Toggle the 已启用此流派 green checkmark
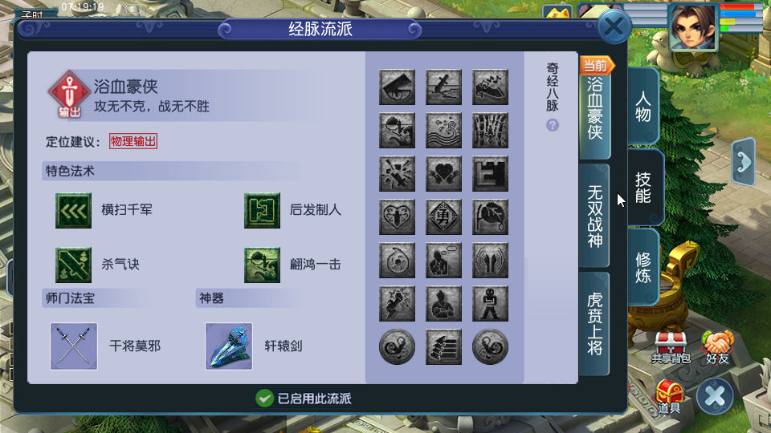 click(264, 399)
